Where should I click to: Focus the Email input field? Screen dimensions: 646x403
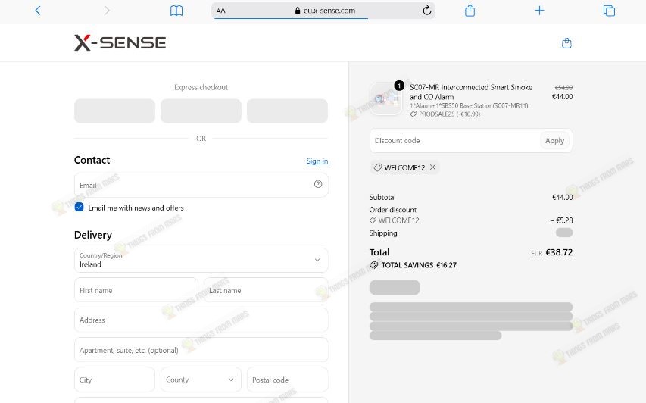[x=201, y=185]
